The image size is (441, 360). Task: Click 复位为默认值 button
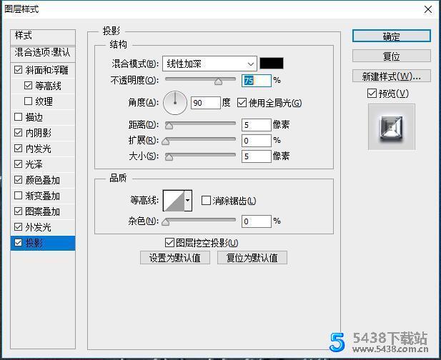[252, 258]
